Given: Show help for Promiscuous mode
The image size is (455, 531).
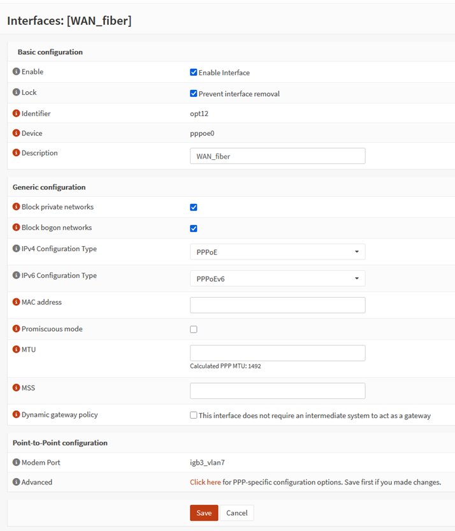Looking at the screenshot, I should pyautogui.click(x=17, y=329).
